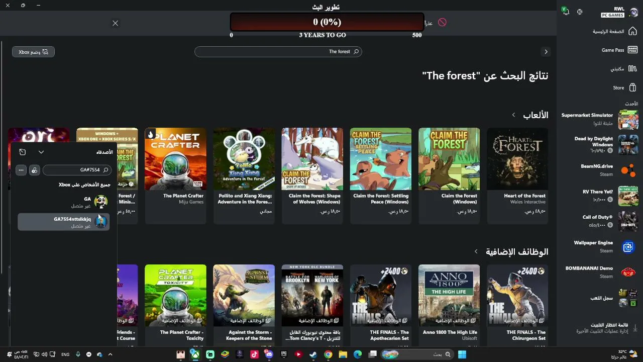This screenshot has width=643, height=362.
Task: Open the Game Pass menu label
Action: 613,50
